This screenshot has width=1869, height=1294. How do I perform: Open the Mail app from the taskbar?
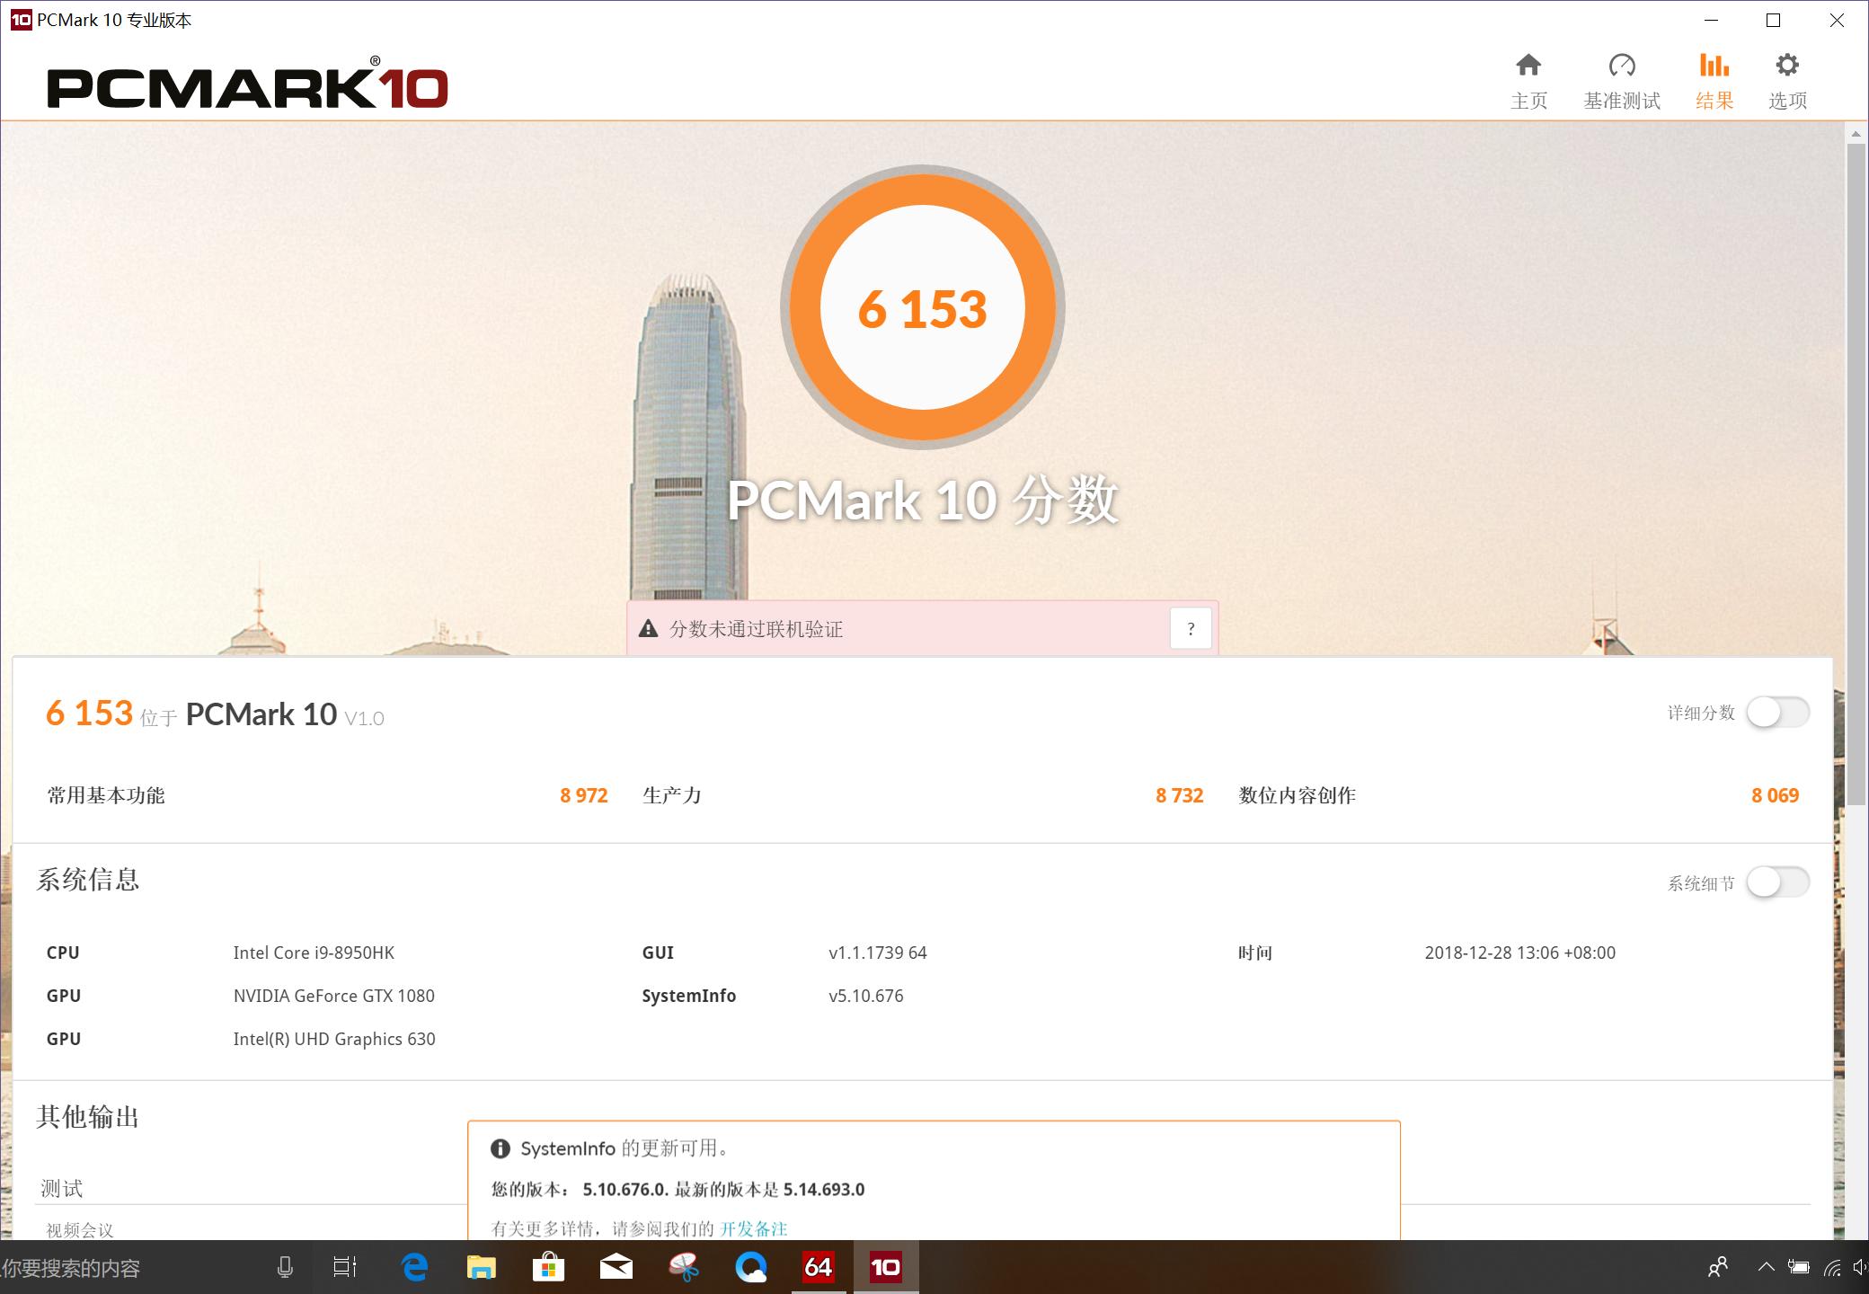616,1267
